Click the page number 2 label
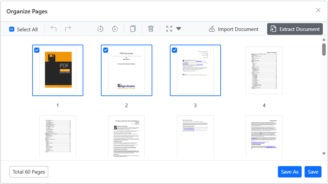Screen dimensions: 328x184 [127, 106]
